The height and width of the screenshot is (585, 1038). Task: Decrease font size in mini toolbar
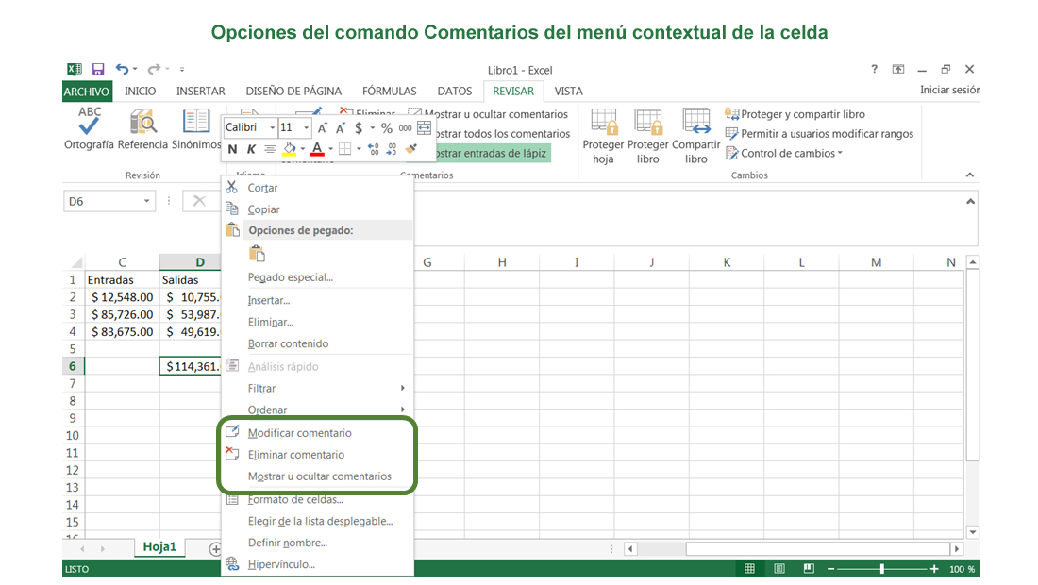tap(341, 127)
